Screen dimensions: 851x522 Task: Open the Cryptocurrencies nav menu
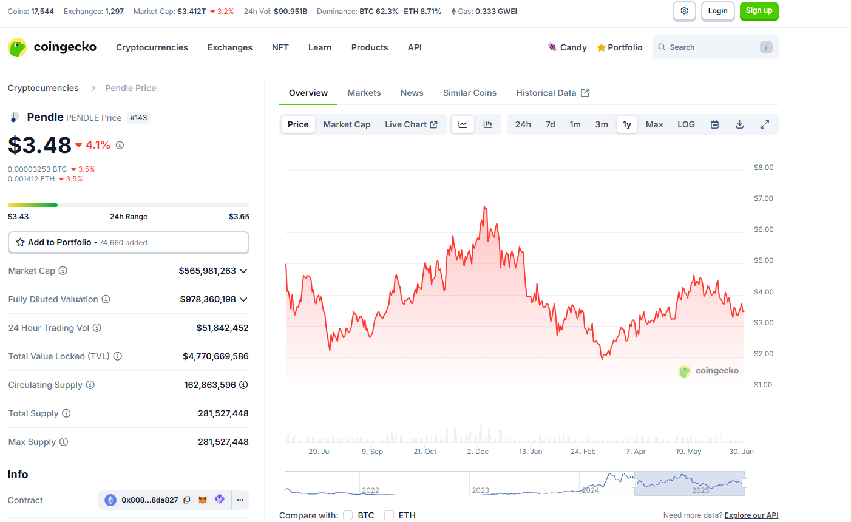point(152,47)
